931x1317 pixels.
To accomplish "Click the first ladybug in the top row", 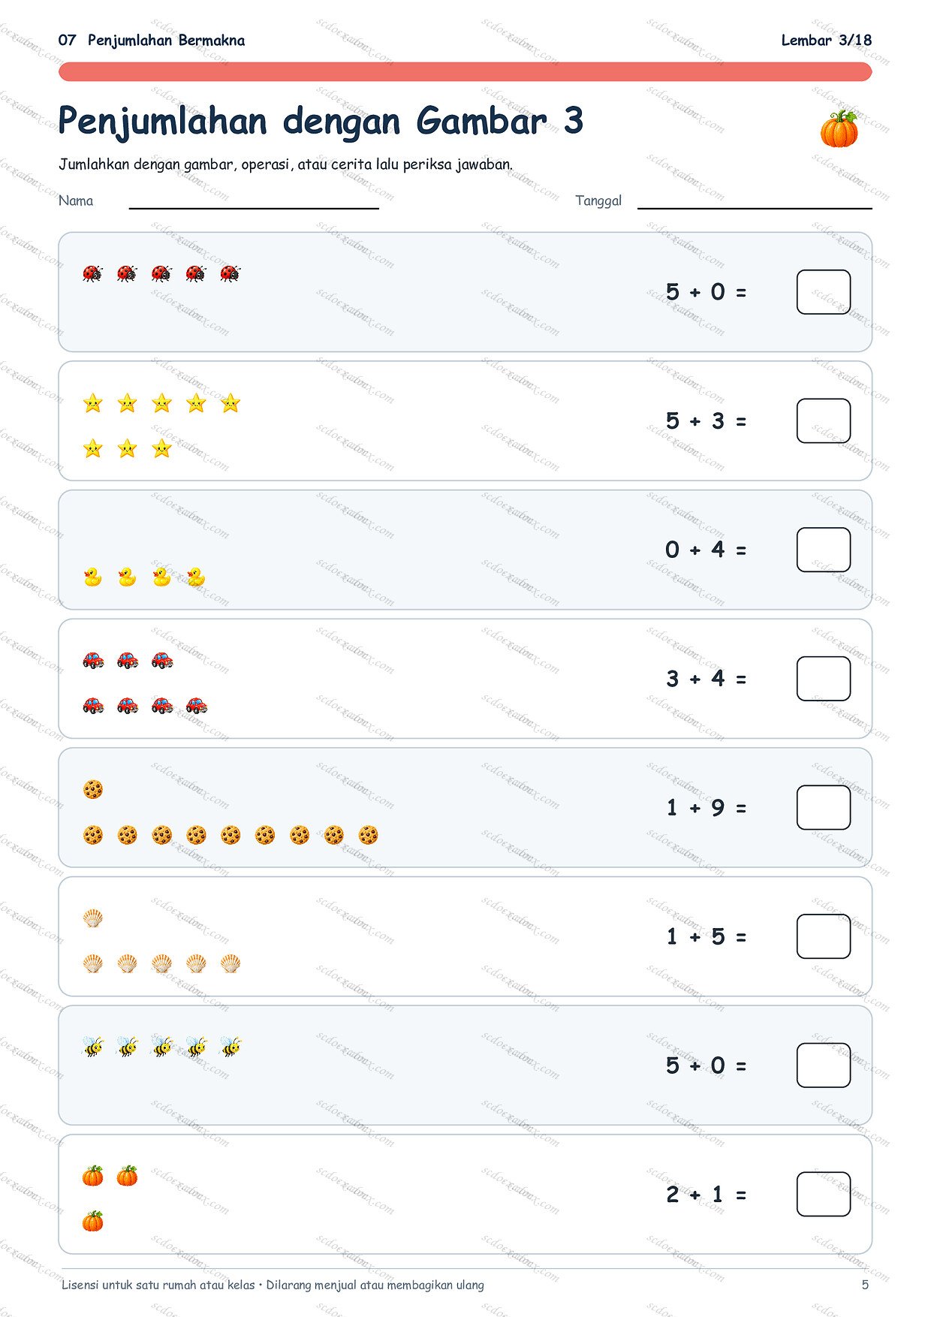I will [x=92, y=273].
